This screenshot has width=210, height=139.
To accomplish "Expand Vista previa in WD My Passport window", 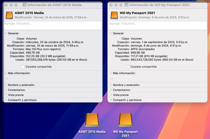I will (x=111, y=95).
